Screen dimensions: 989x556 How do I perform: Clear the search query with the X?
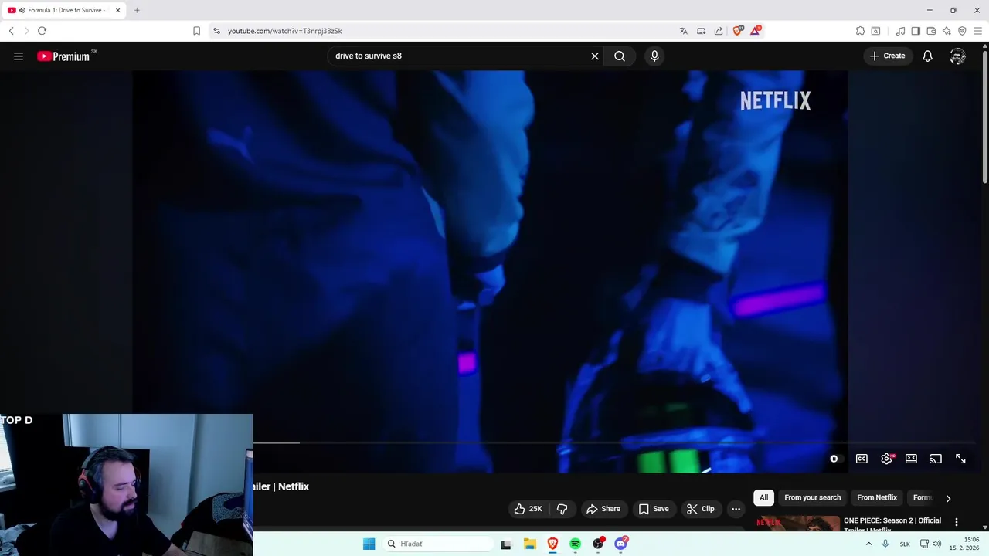click(x=595, y=56)
